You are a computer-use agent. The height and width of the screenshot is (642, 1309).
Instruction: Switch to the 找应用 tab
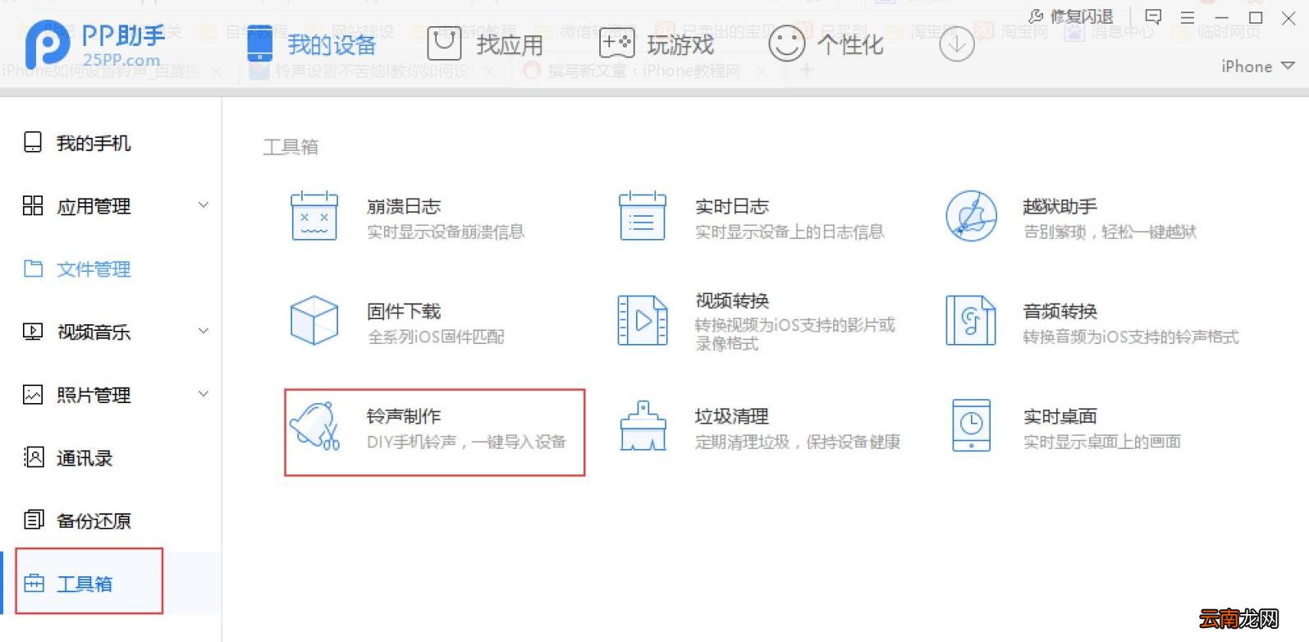(x=485, y=44)
